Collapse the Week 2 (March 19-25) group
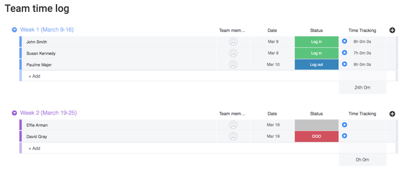The image size is (403, 170). click(x=15, y=113)
